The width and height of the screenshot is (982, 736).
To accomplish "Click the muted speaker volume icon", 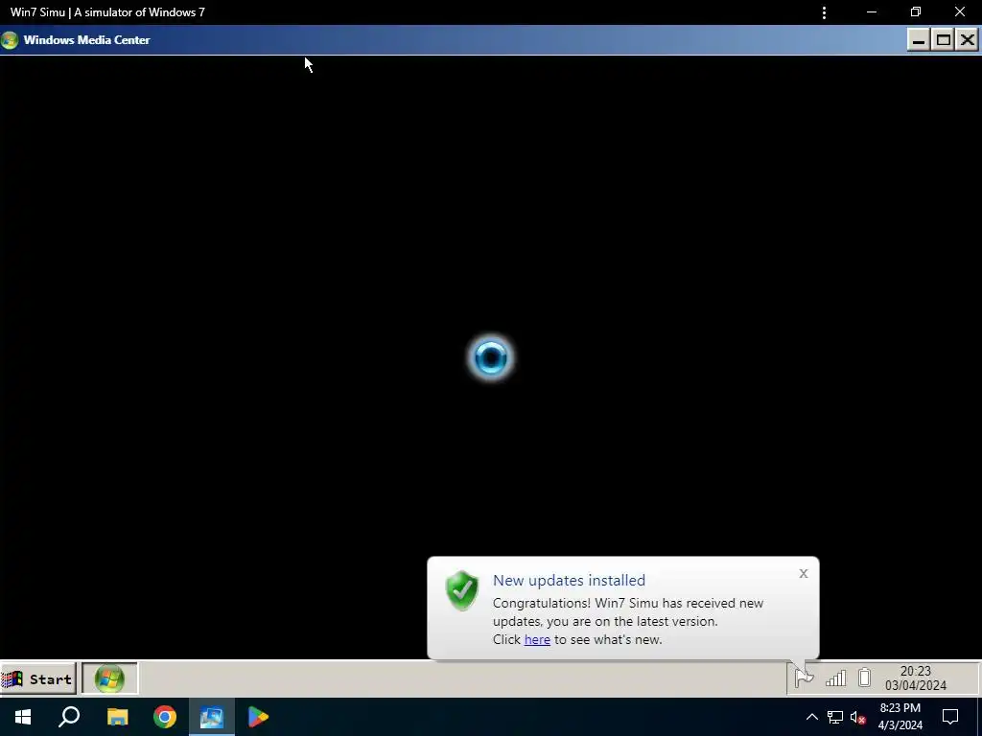I will (858, 717).
